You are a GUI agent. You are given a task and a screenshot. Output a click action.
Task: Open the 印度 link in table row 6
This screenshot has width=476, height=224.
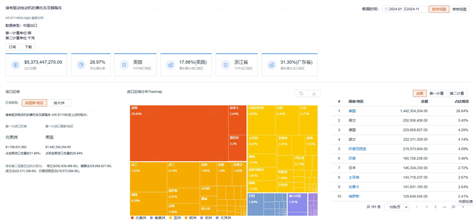pyautogui.click(x=352, y=158)
